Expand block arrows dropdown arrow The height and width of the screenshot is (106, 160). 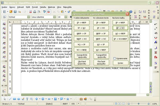(52, 99)
